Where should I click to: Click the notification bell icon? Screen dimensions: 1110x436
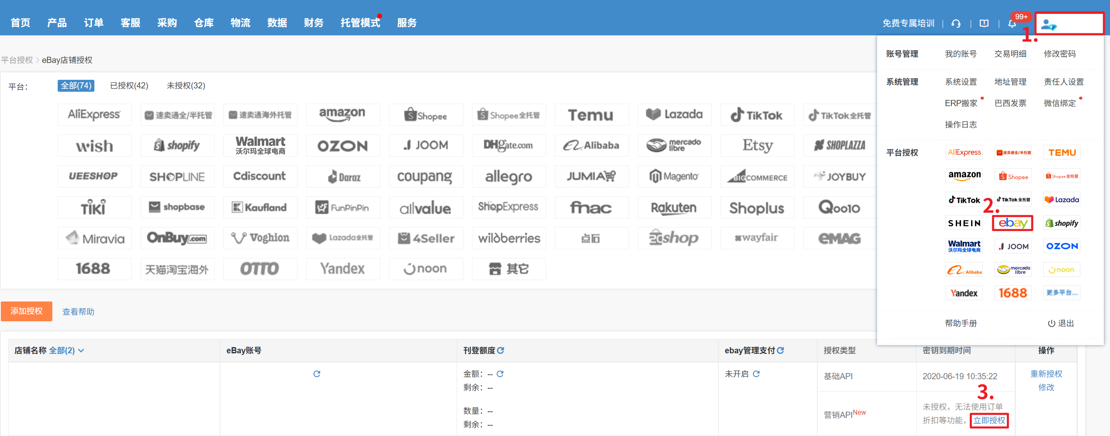tap(1012, 23)
